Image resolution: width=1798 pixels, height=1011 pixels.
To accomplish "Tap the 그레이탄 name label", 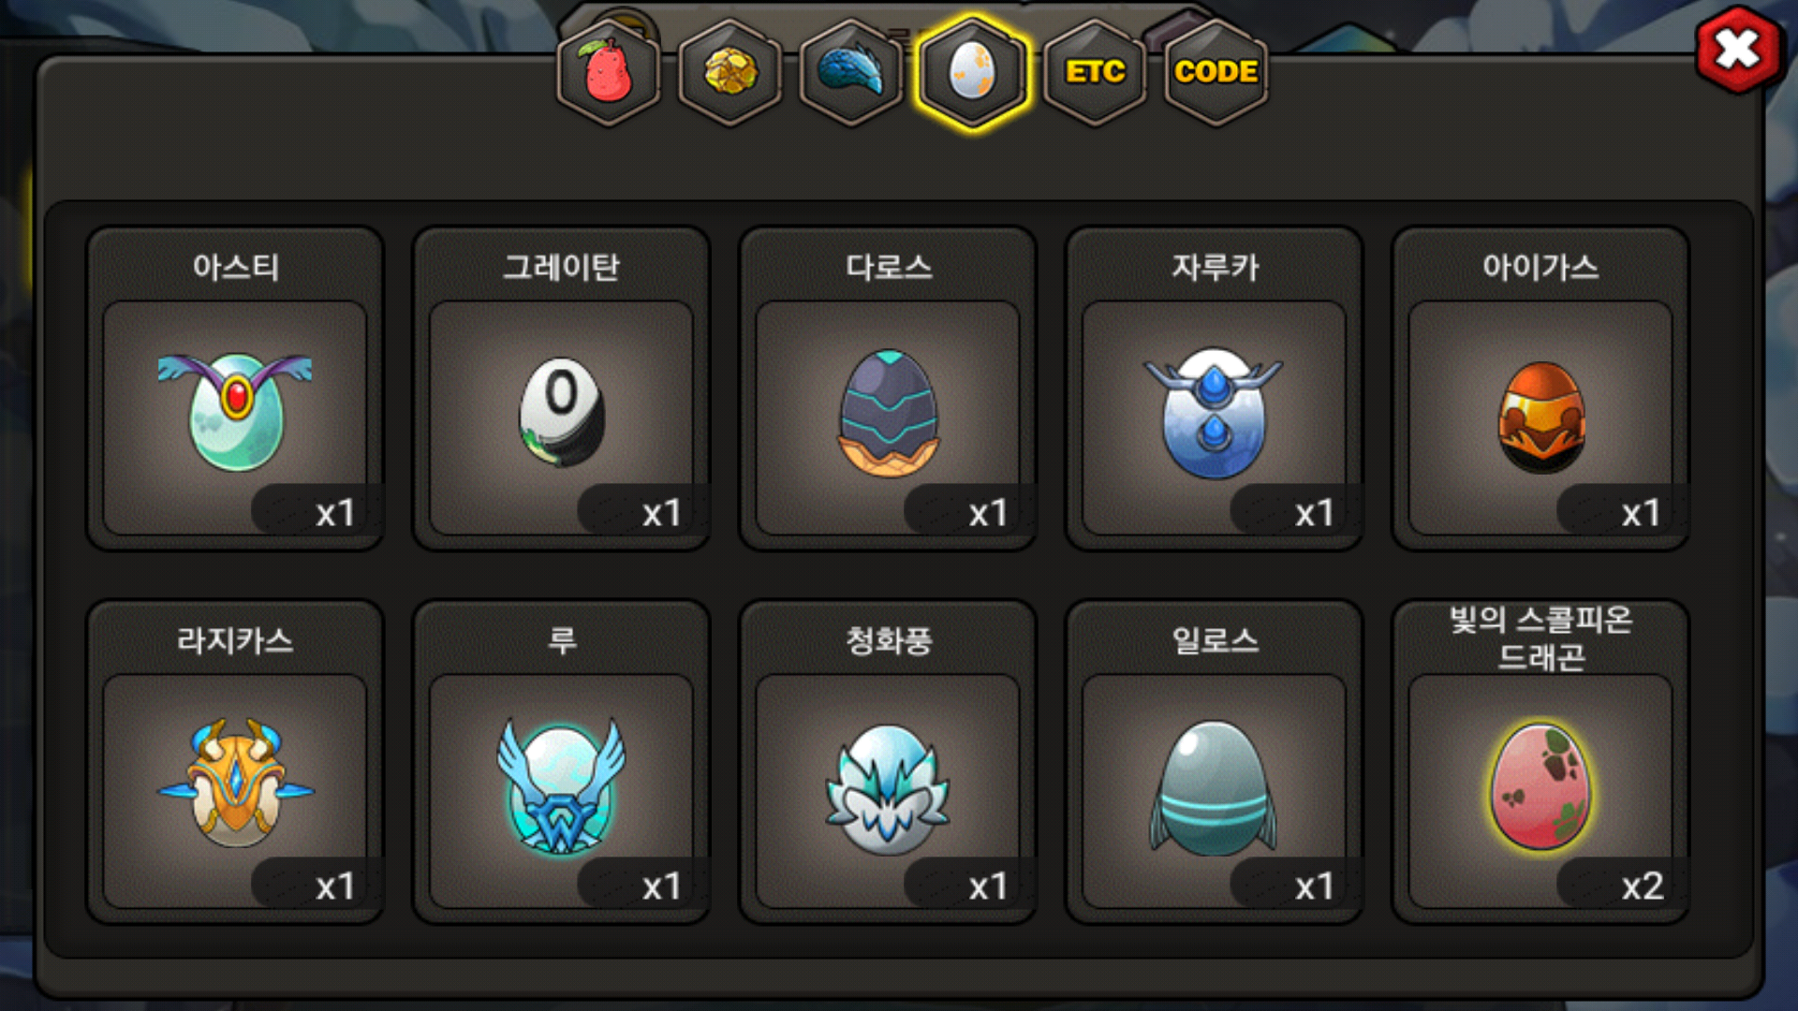I will [x=562, y=268].
